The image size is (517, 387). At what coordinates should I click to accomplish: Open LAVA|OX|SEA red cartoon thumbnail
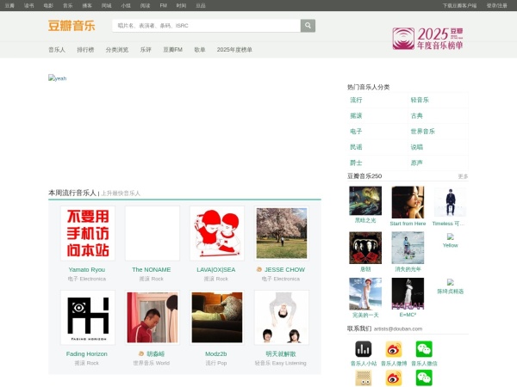point(217,233)
